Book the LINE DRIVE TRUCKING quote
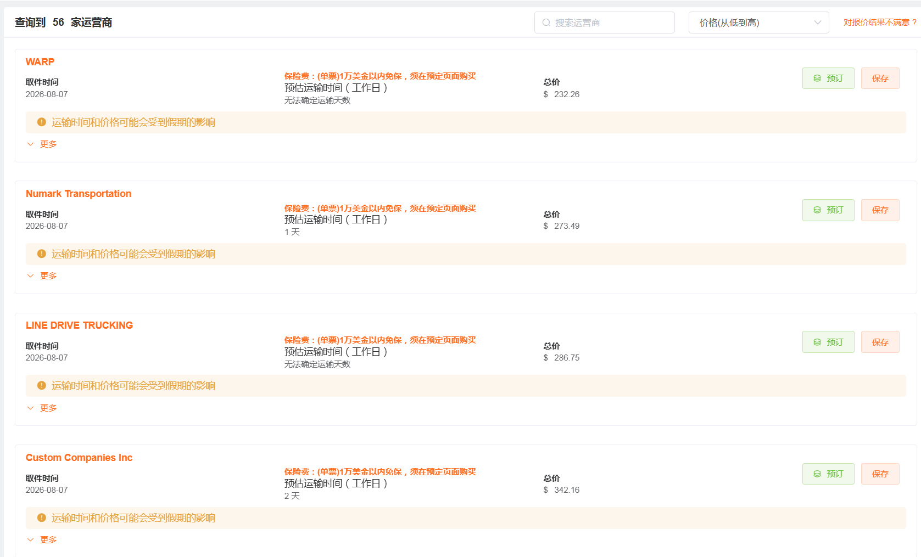The width and height of the screenshot is (921, 557). (x=828, y=342)
